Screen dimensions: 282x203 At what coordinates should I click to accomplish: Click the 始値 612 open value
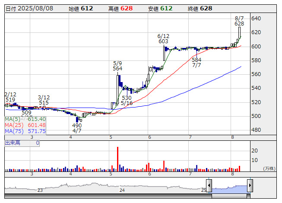[81, 9]
